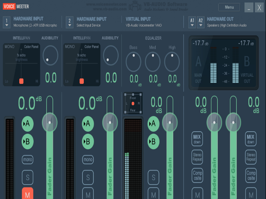Enable mono on Hardware Input 2
Screen dimensions: 266x199
[88, 160]
